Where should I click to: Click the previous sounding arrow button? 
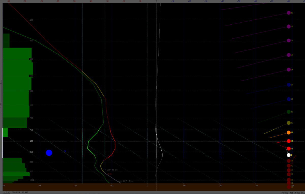pyautogui.click(x=5, y=192)
